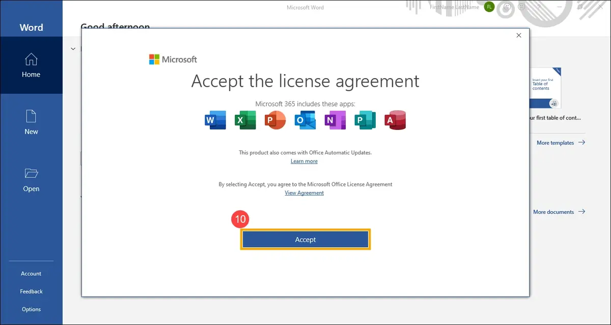Click the teal Publisher app icon
Image resolution: width=611 pixels, height=325 pixels.
point(365,120)
